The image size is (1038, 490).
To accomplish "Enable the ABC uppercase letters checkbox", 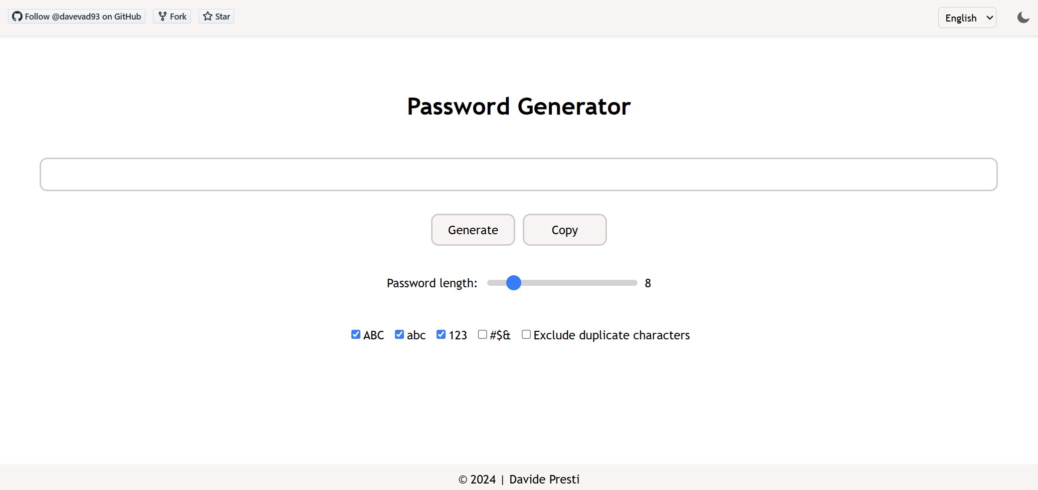I will point(356,334).
